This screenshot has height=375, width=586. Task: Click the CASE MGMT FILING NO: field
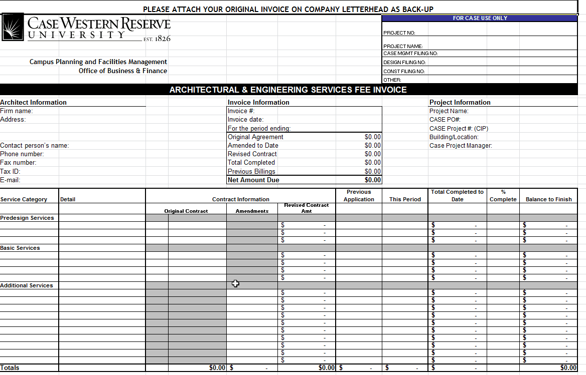480,53
